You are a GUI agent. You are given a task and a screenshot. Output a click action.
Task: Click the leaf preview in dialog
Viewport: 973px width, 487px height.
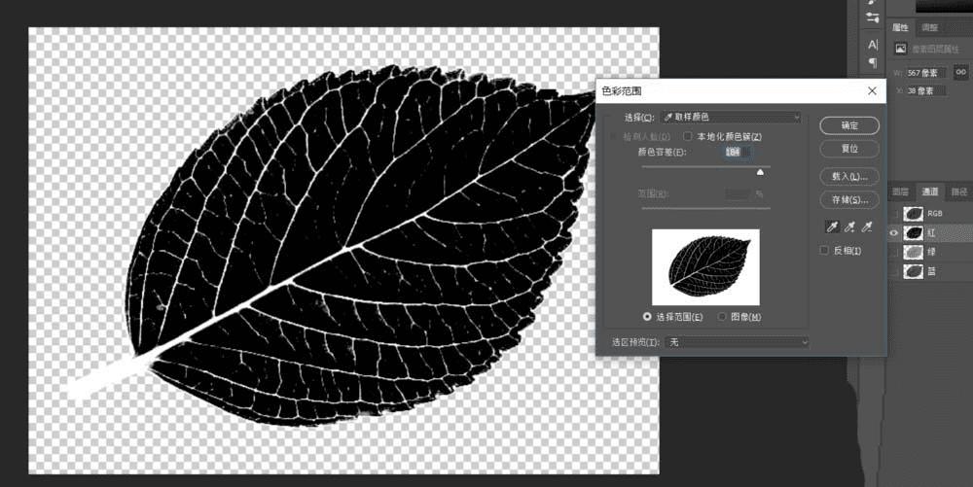click(x=705, y=267)
